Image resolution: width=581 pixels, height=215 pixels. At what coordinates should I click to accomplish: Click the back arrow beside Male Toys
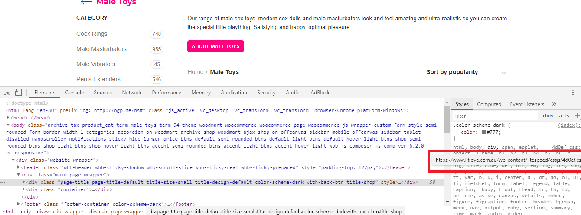point(86,2)
